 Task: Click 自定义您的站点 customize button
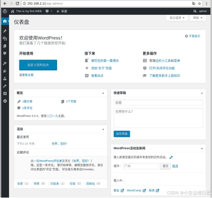[38, 65]
